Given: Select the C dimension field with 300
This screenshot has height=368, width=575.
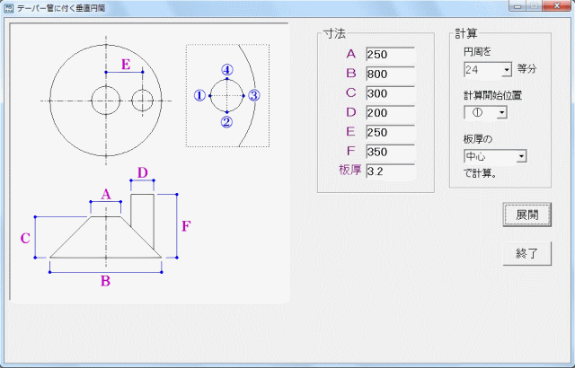Looking at the screenshot, I should coord(391,93).
